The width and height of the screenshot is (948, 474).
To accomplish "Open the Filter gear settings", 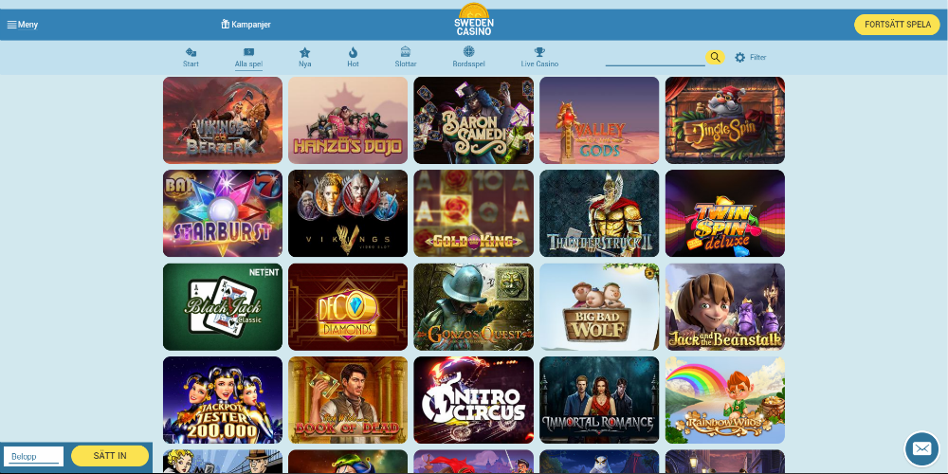I will (740, 58).
